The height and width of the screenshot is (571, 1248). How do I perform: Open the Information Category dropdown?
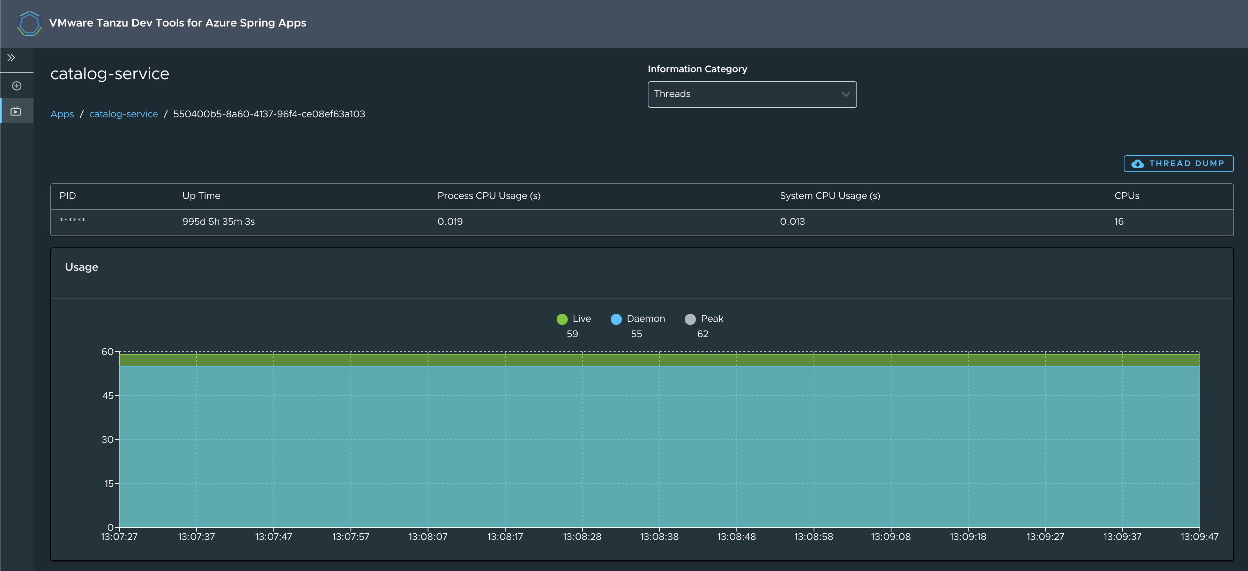751,95
